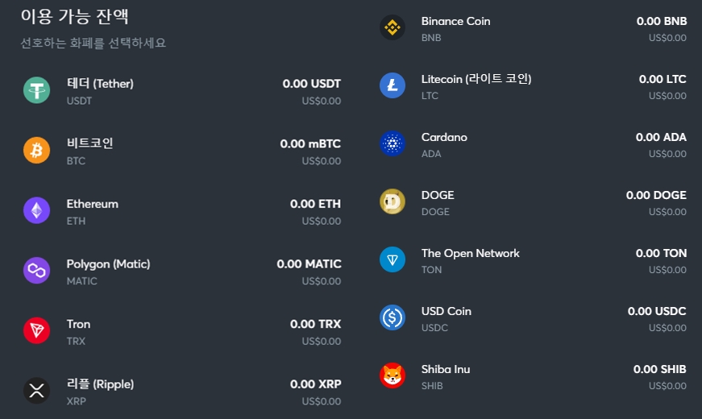The height and width of the screenshot is (419, 702).
Task: Click the Binance Coin logo icon
Action: (393, 27)
